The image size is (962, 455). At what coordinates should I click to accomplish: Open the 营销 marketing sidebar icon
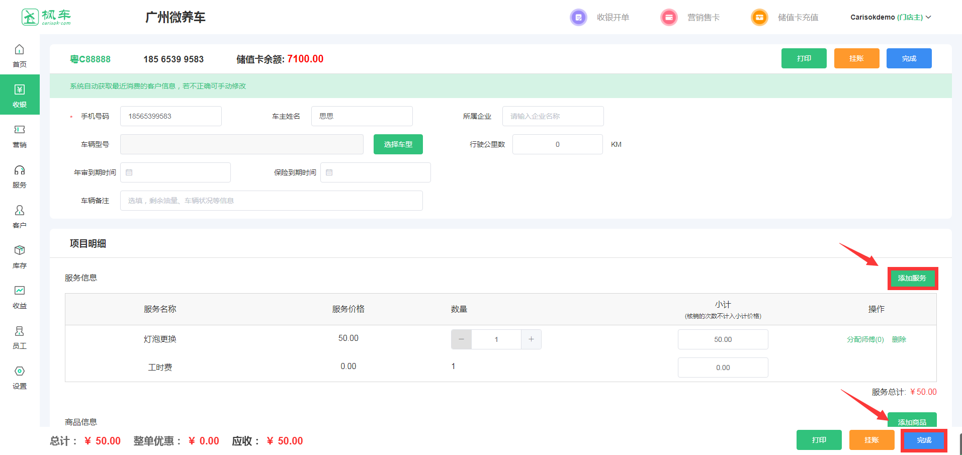pos(20,130)
